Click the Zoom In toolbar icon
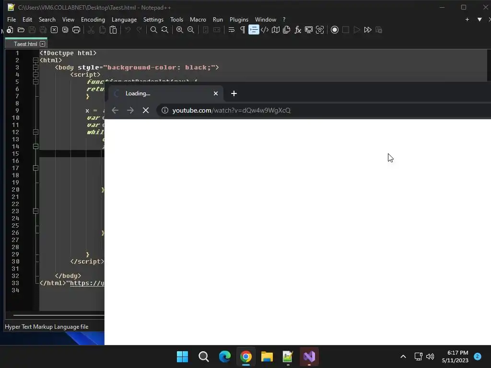This screenshot has width=491, height=368. click(180, 30)
